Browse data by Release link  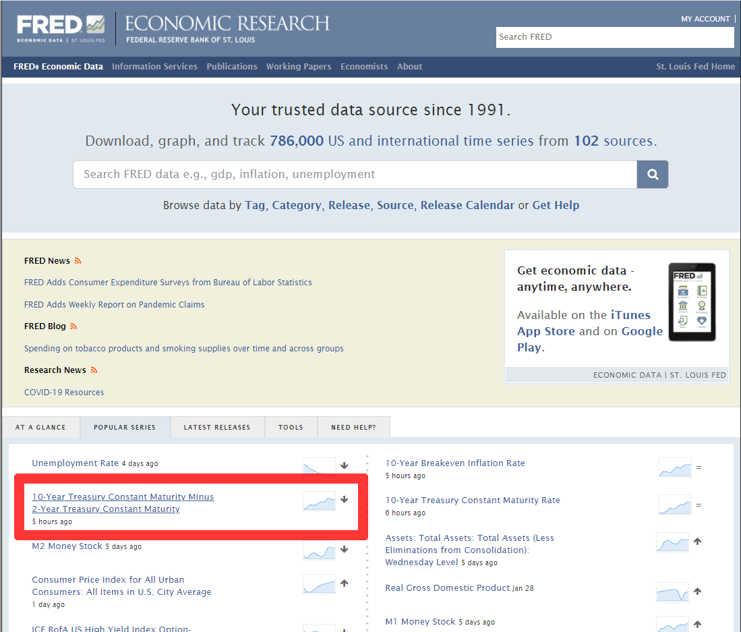coord(349,205)
